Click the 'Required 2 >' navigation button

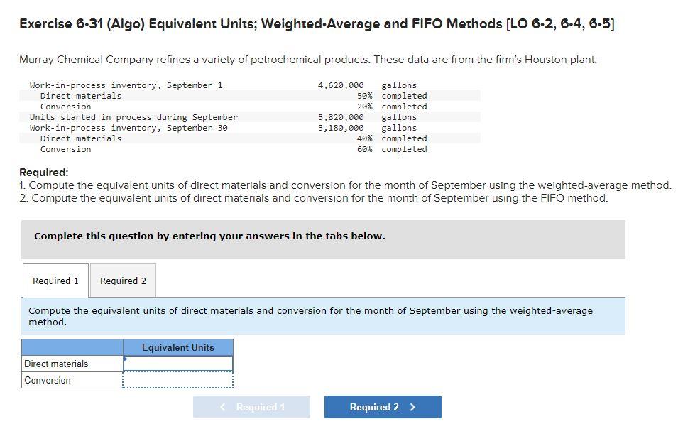[383, 407]
